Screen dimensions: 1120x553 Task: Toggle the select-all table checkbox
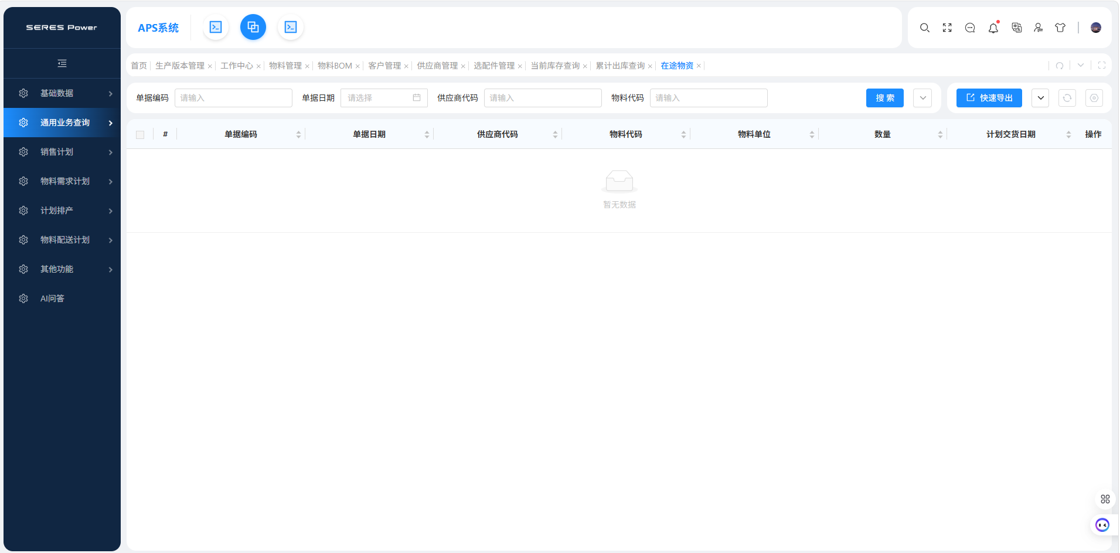click(x=140, y=135)
